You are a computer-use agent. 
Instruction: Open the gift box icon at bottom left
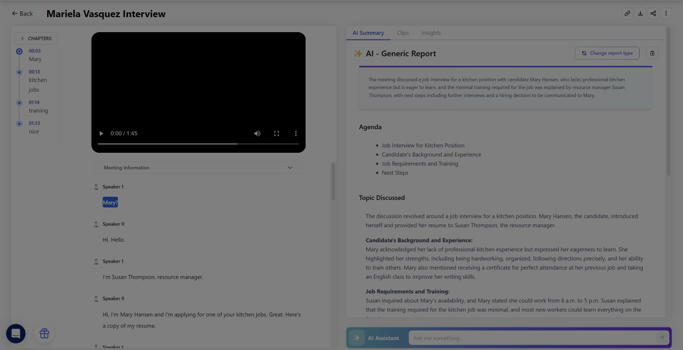click(x=44, y=333)
